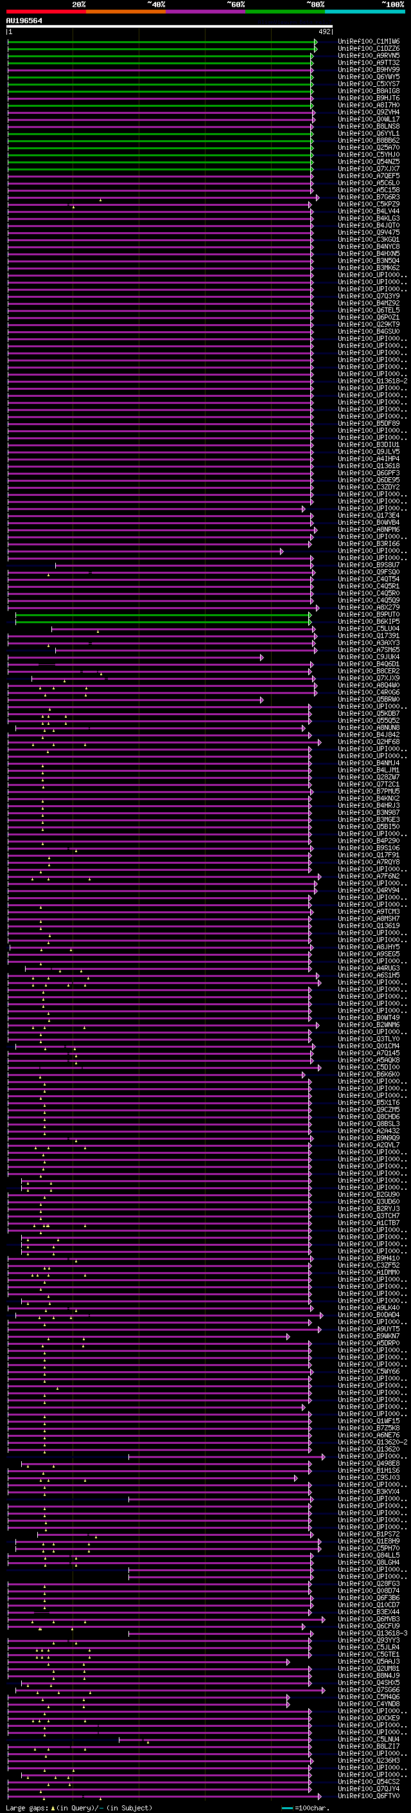The width and height of the screenshot is (411, 1813).
Task: Click hit label UniRef100_A8NUN8
Action: tap(369, 728)
